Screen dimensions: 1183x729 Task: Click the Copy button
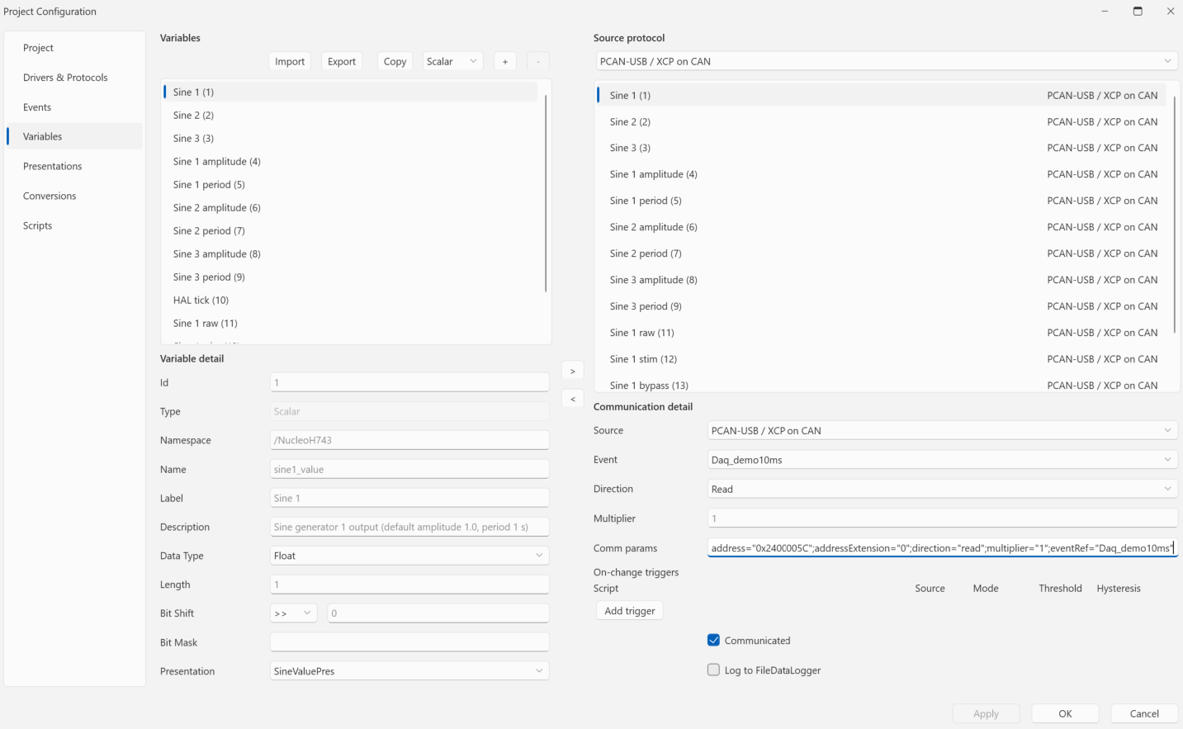395,61
